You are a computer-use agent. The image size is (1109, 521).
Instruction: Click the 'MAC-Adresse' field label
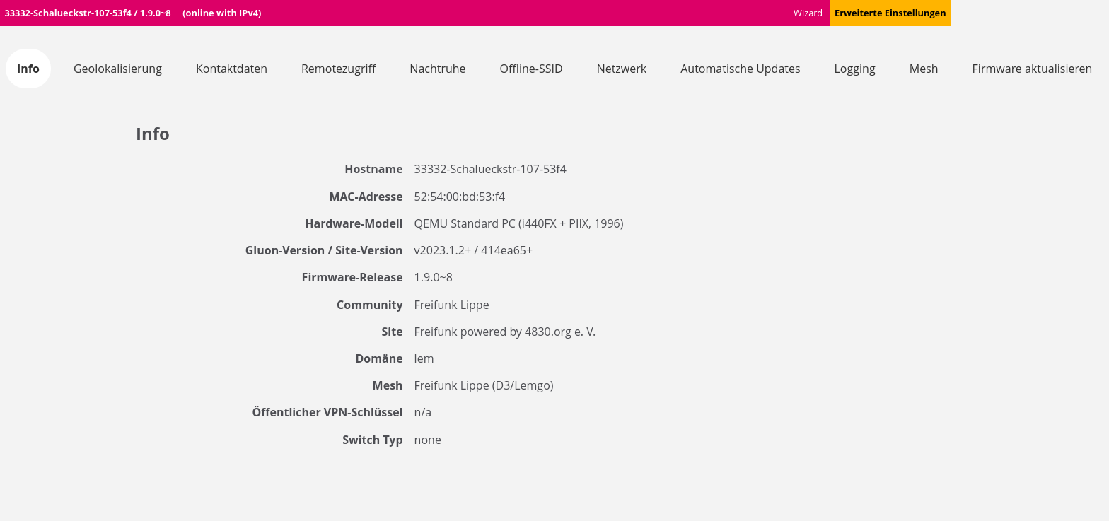[366, 197]
